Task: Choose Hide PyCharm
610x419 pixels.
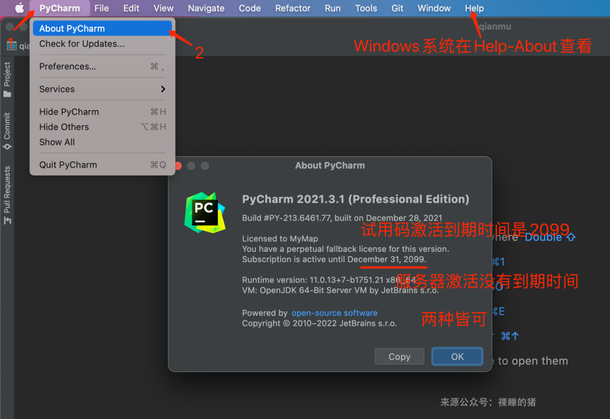Action: 102,112
